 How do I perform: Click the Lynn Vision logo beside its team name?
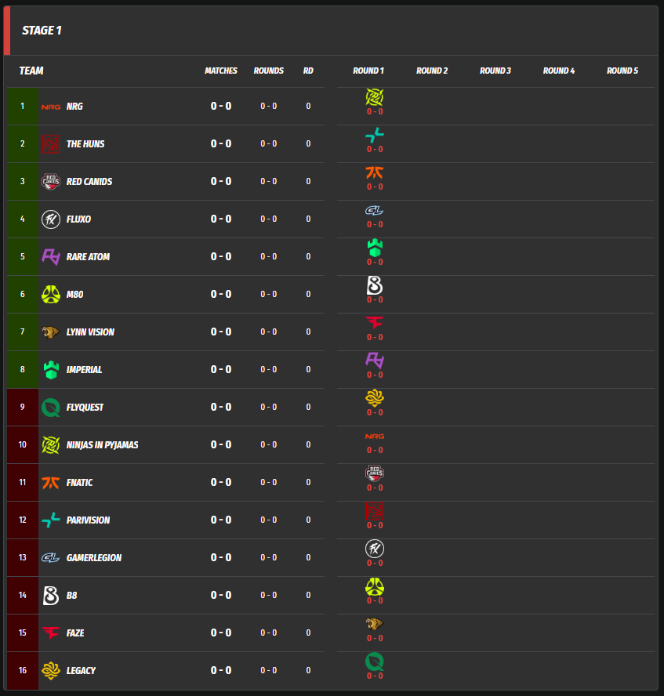pyautogui.click(x=51, y=332)
